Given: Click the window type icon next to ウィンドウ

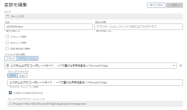Looking at the screenshot, I should pyautogui.click(x=7, y=17).
